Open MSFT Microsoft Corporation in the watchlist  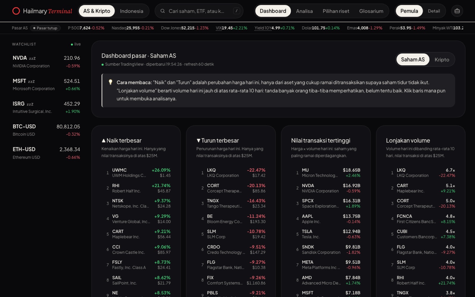tap(46, 85)
